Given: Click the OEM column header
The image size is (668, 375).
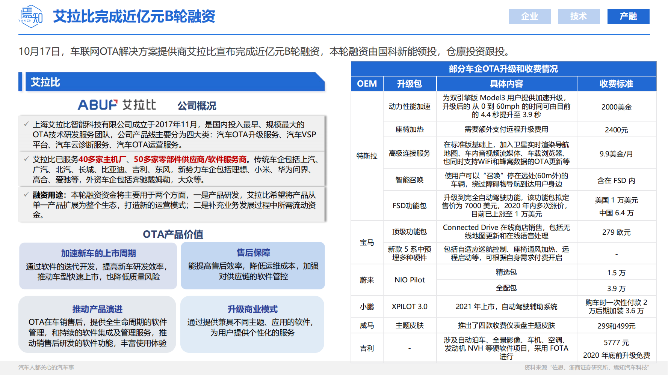Looking at the screenshot, I should pyautogui.click(x=367, y=84).
